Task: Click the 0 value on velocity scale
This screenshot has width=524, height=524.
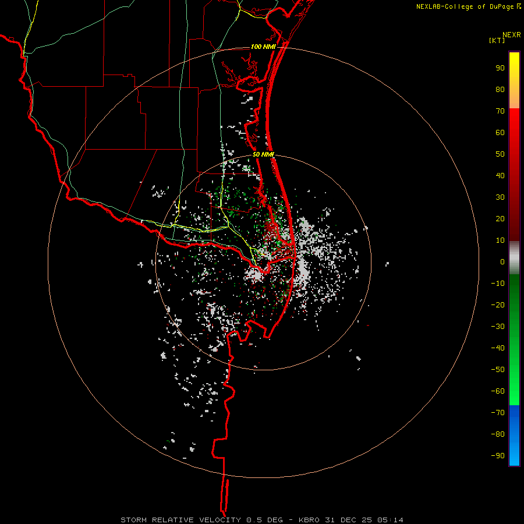Action: 502,262
